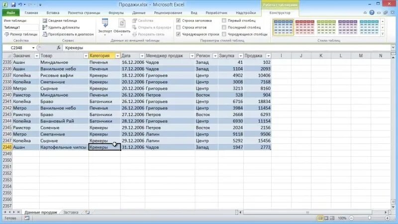Open the Help question mark icon

tap(372, 12)
